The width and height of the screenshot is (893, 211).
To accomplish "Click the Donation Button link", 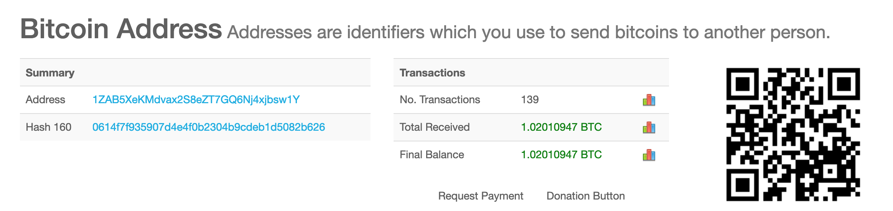I will click(x=586, y=196).
